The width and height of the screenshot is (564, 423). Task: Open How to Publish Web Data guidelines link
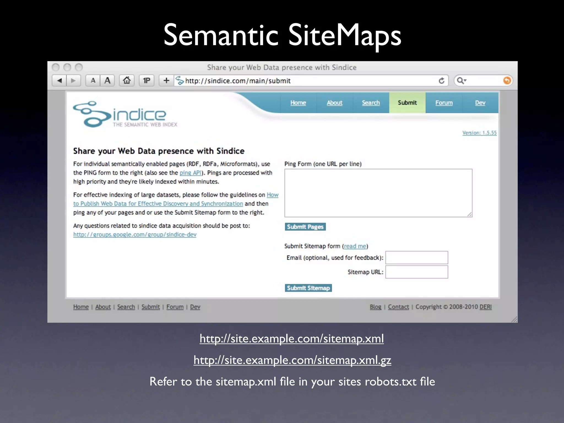(x=158, y=204)
